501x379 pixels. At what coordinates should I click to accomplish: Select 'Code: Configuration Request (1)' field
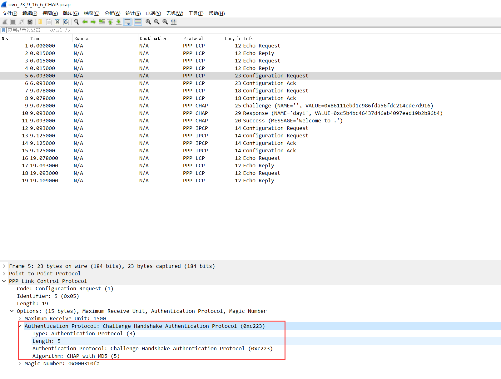[65, 289]
